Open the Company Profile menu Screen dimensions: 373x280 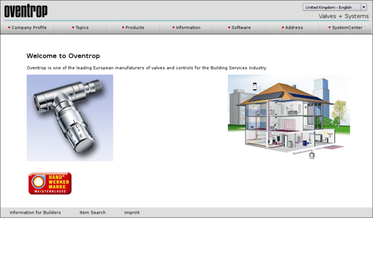click(x=27, y=28)
